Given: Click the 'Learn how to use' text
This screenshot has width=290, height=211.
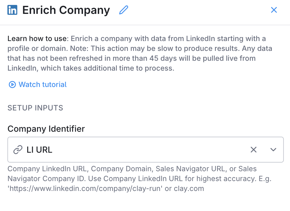Looking at the screenshot, I should (37, 39).
